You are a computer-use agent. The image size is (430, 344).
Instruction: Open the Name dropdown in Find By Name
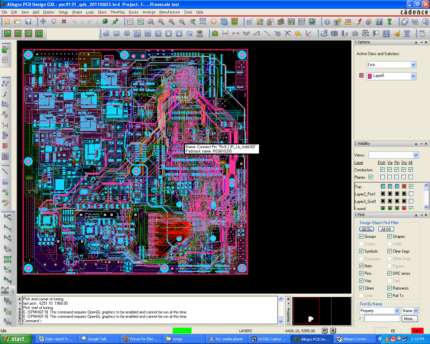416,311
